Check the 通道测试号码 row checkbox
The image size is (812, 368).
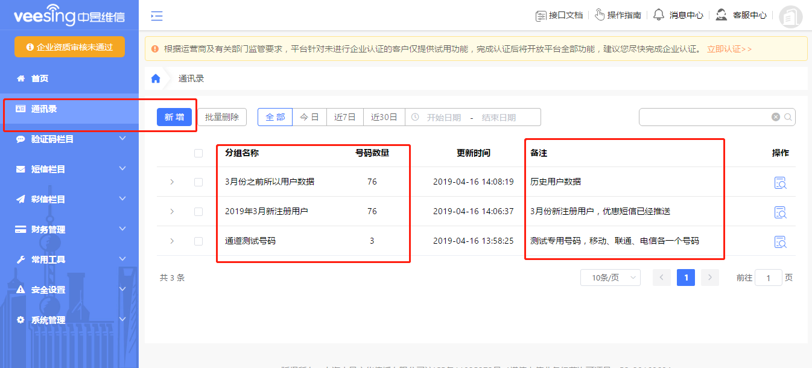198,241
